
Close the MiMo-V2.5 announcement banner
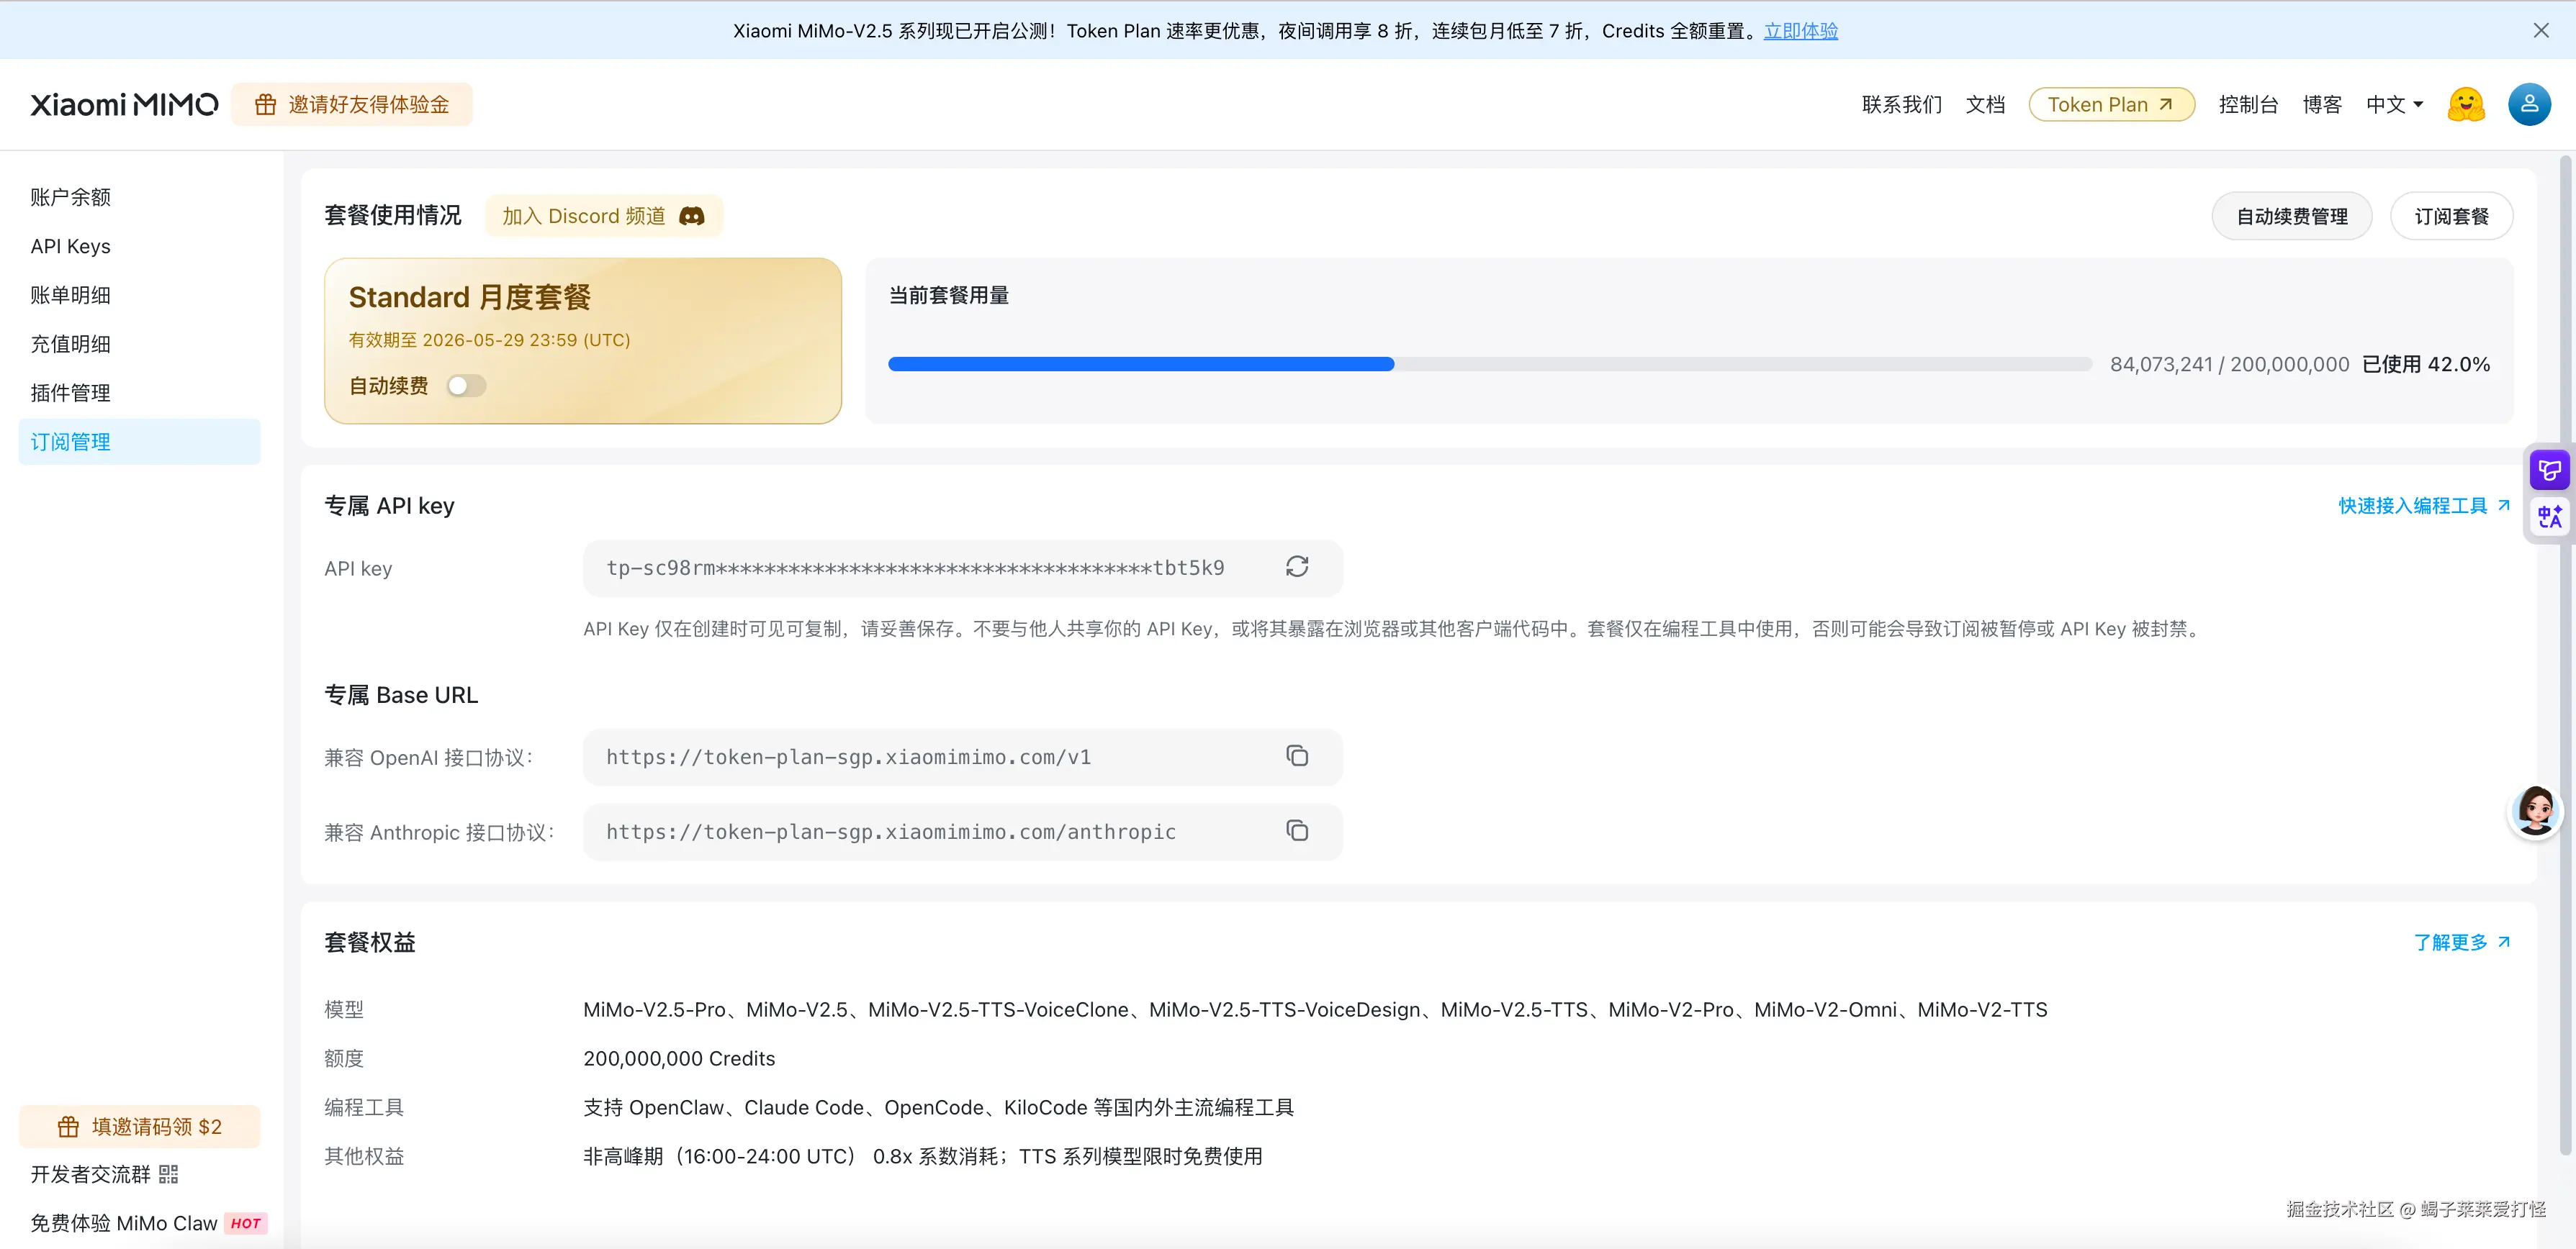click(2540, 30)
